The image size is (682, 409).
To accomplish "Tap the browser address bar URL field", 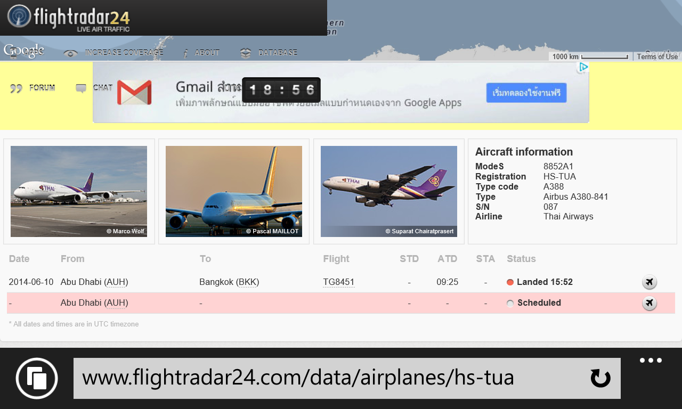I will pyautogui.click(x=347, y=378).
